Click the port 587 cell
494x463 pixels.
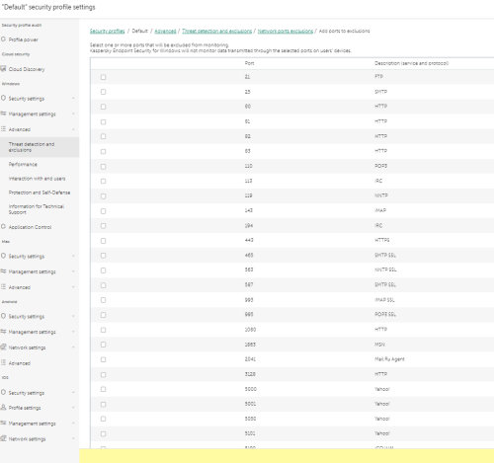pos(249,284)
